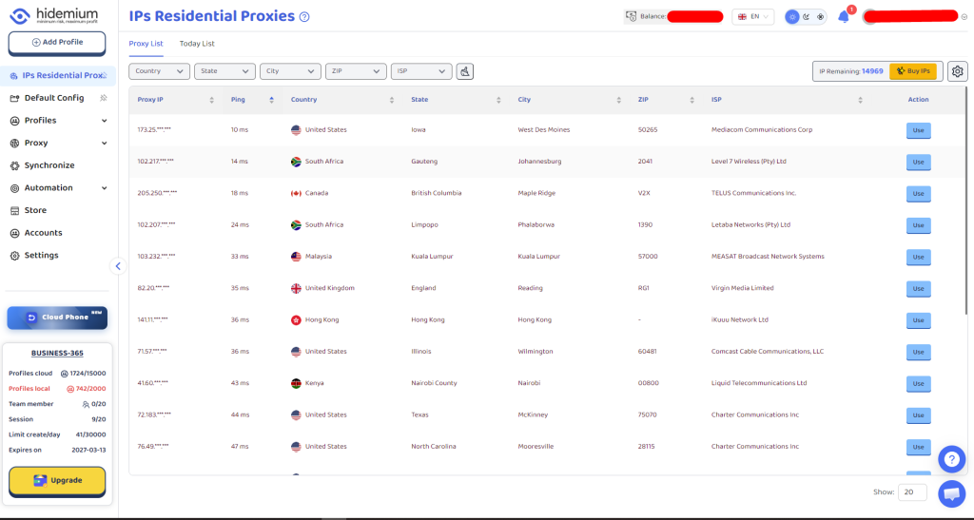Viewport: 974px width, 520px height.
Task: Sort by Proxy IP column arrows
Action: point(212,100)
